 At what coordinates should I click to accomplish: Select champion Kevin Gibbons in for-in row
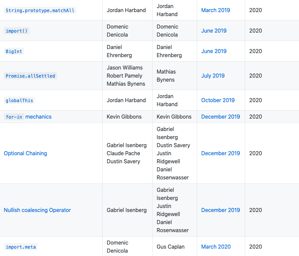[174, 117]
